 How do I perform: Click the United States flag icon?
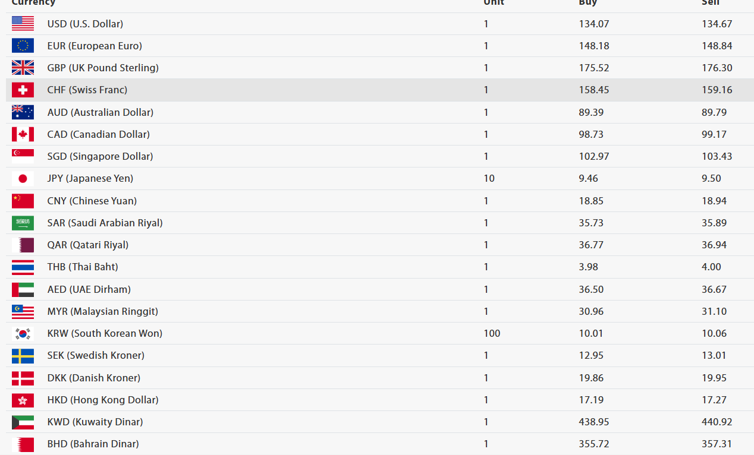coord(23,24)
